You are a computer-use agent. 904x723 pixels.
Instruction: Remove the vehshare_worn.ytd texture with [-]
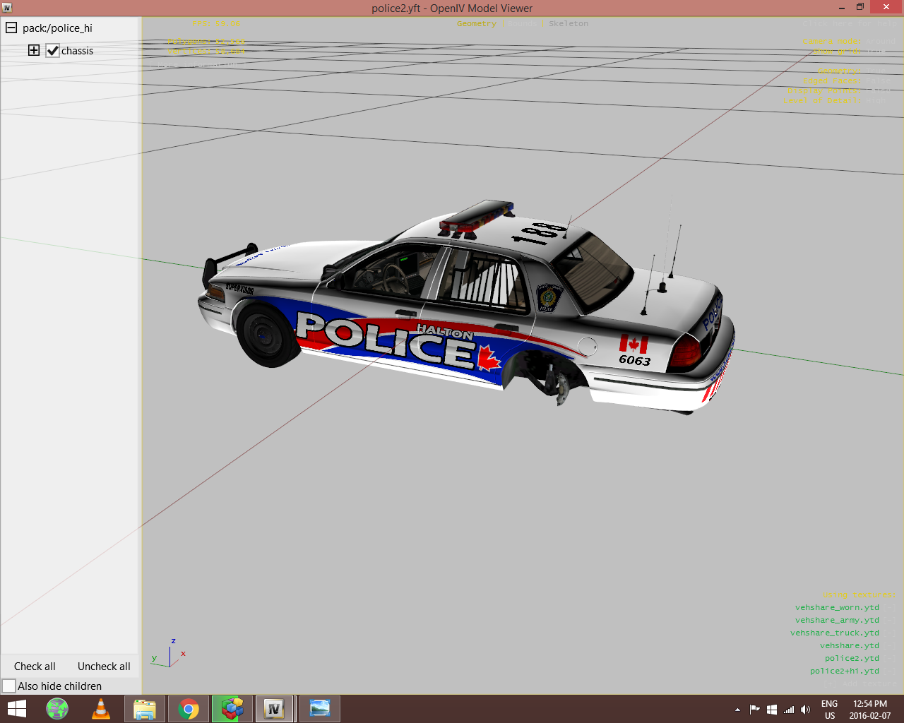pyautogui.click(x=891, y=607)
